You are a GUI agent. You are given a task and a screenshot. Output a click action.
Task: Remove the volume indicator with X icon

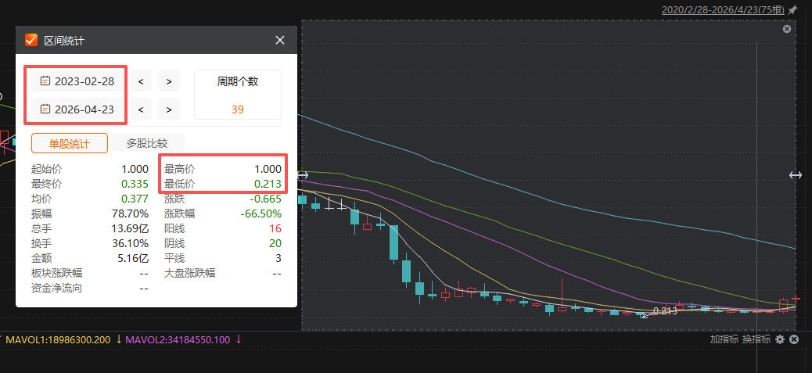coord(793,339)
